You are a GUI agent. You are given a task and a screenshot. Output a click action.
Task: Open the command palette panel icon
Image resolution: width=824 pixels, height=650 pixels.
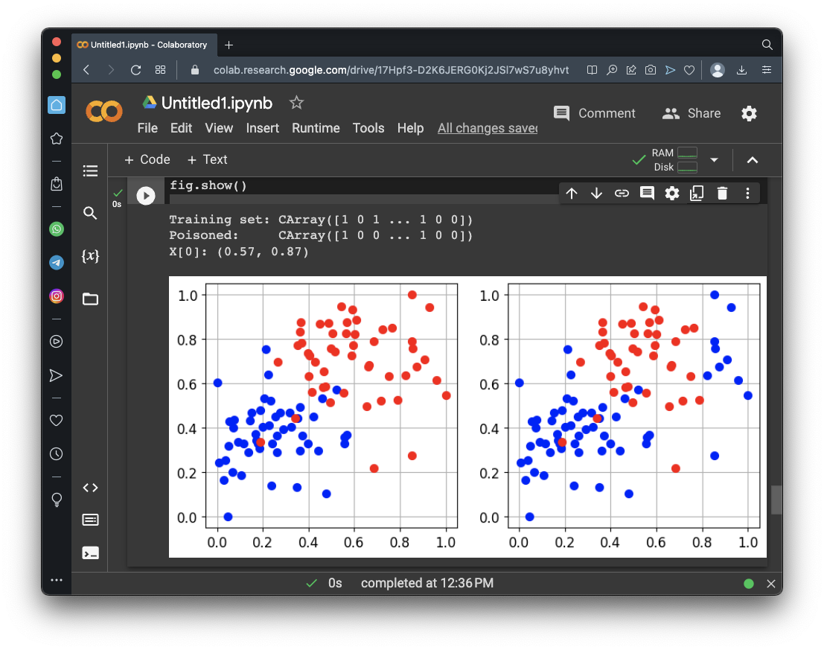pos(90,520)
